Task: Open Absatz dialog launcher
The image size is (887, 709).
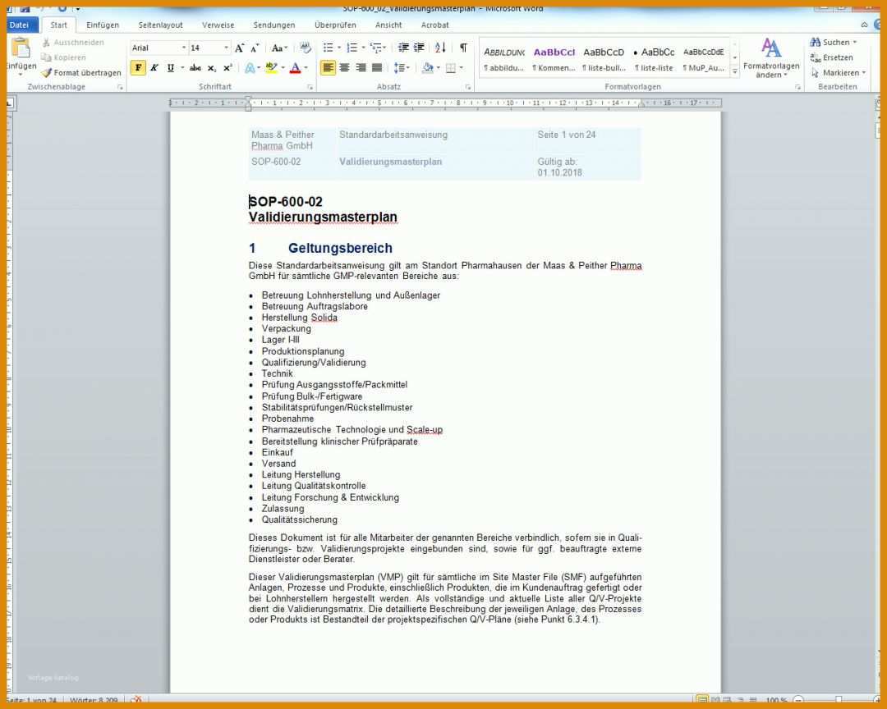Action: (468, 87)
